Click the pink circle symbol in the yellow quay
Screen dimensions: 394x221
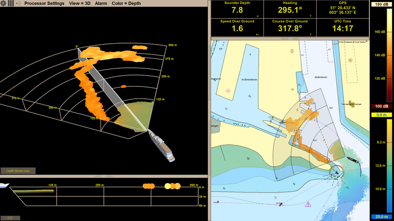[x=228, y=91]
